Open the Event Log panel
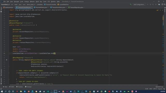Image resolution: width=166 pixels, height=93 pixels. point(159,87)
